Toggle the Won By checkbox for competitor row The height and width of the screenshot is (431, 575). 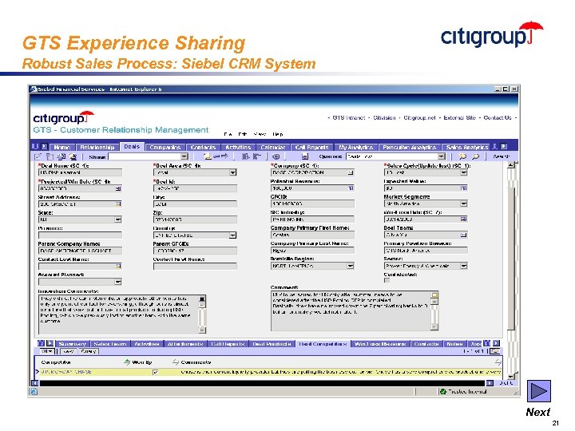tap(156, 372)
